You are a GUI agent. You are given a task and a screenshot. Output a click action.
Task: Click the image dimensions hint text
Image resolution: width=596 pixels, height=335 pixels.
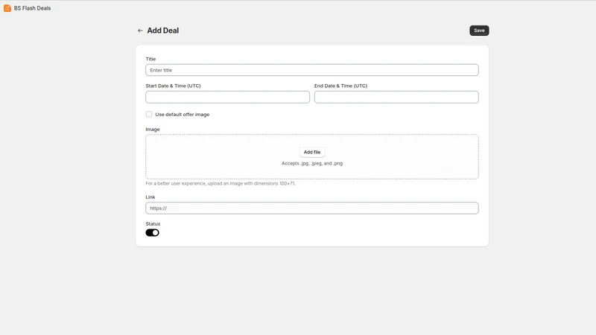(220, 183)
